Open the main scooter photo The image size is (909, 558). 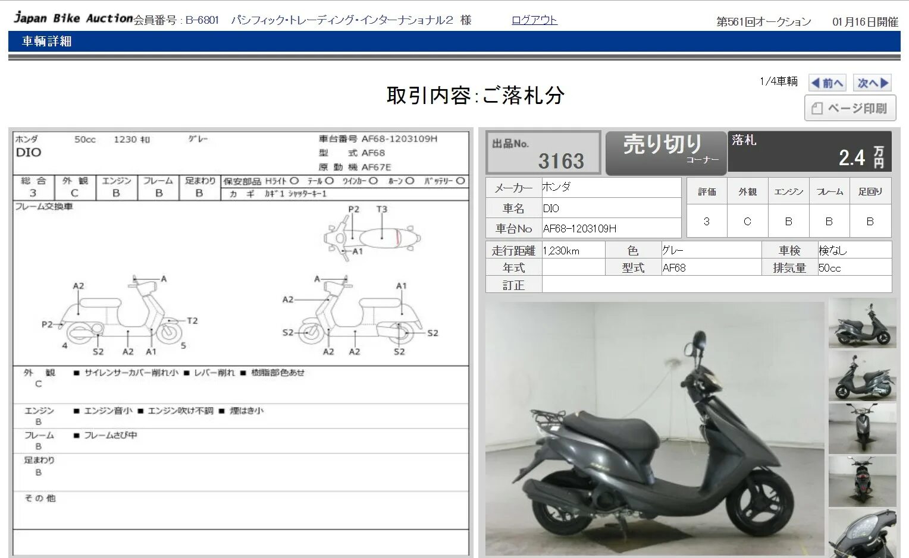point(654,429)
